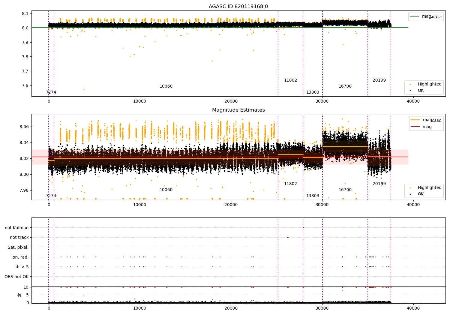Click the lone orange outlier near 7.57 magnitude
Screen dimensions: 450x315
[84, 89]
